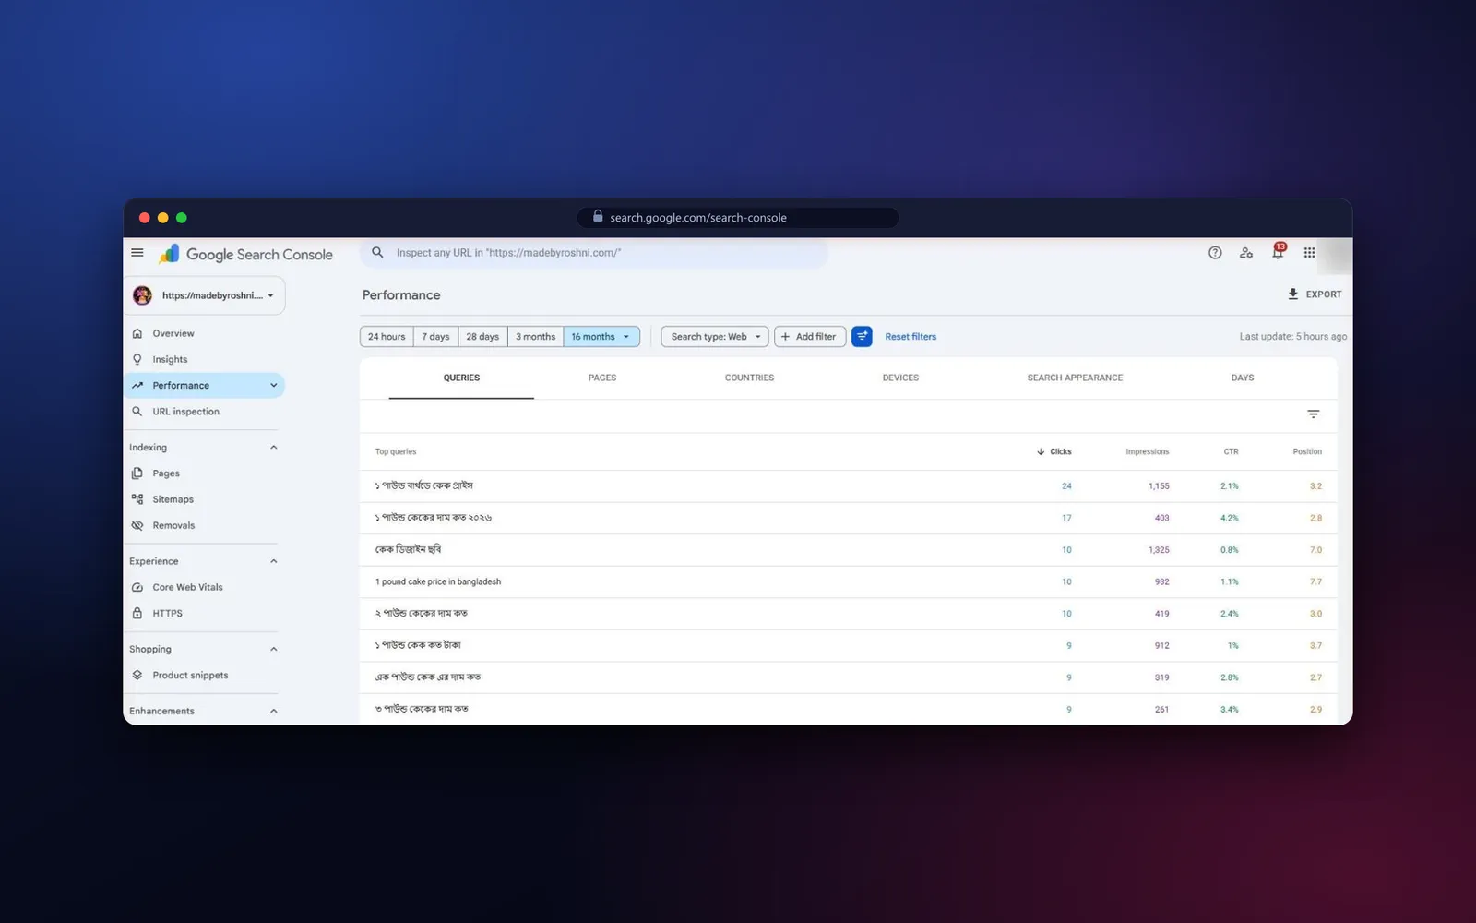Screen dimensions: 1476x923
Task: Click the Overview home icon
Action: click(137, 333)
